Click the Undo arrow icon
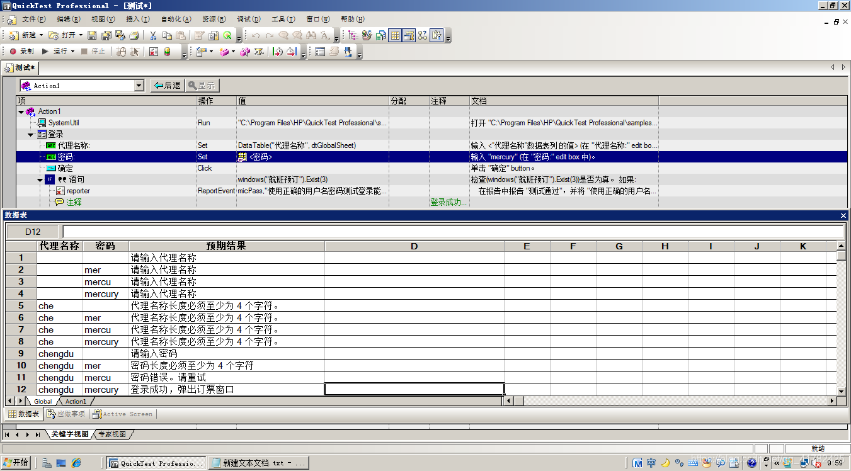The width and height of the screenshot is (851, 471). (x=256, y=35)
